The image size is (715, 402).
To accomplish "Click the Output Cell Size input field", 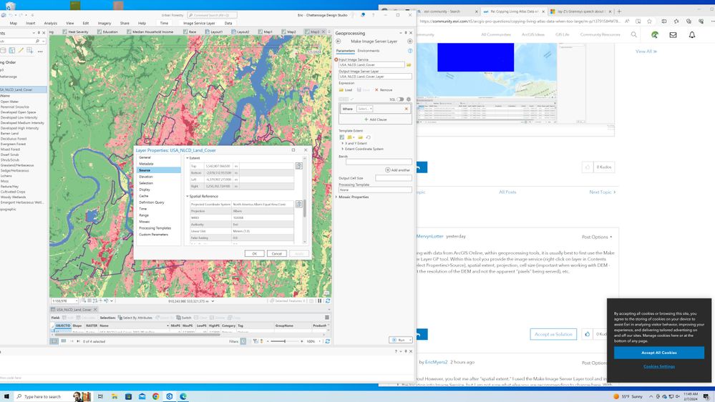I will pyautogui.click(x=393, y=178).
